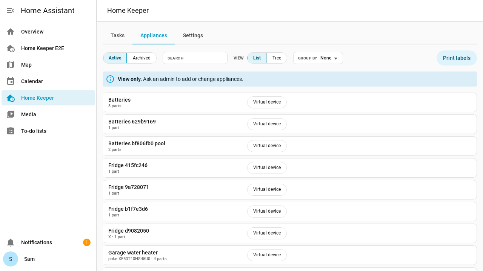Switch to Tree view
This screenshot has height=271, width=483.
pyautogui.click(x=277, y=58)
